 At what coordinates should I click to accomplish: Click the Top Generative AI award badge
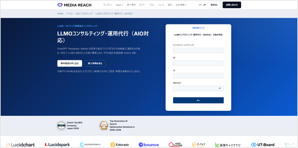[104, 125]
